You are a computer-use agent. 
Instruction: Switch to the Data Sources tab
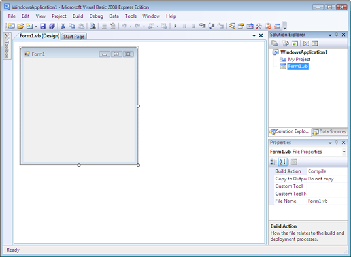(329, 132)
